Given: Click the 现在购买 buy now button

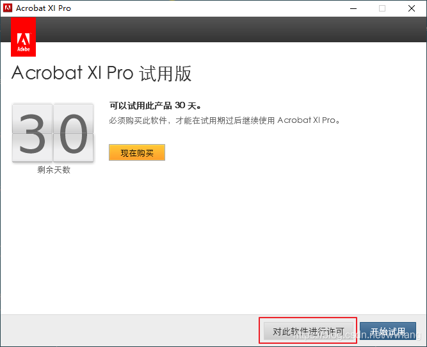Looking at the screenshot, I should coord(137,152).
